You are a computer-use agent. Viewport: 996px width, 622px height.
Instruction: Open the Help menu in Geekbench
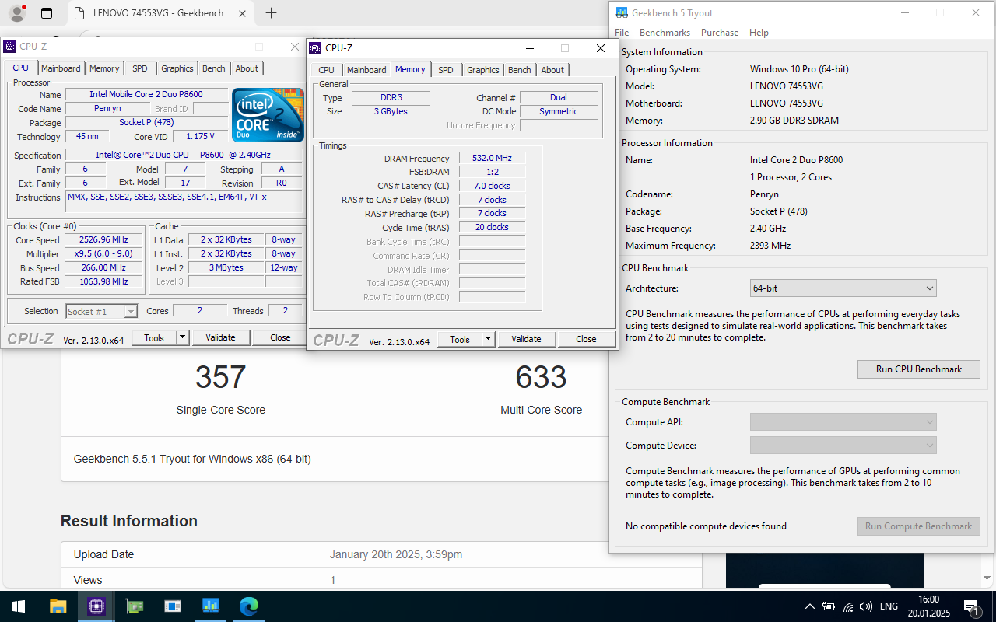coord(759,33)
